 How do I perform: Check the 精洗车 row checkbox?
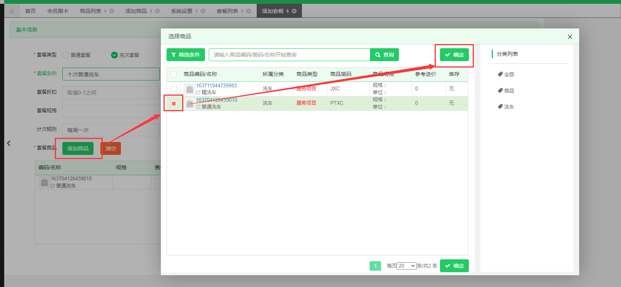(174, 89)
